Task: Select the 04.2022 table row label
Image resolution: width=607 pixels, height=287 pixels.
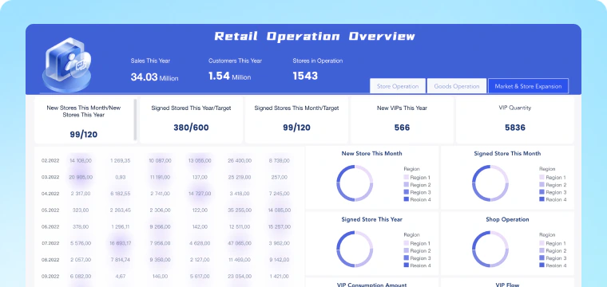Action: pyautogui.click(x=50, y=194)
